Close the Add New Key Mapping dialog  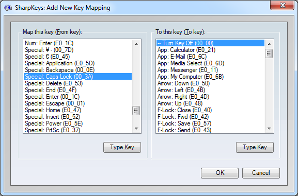(x=282, y=5)
